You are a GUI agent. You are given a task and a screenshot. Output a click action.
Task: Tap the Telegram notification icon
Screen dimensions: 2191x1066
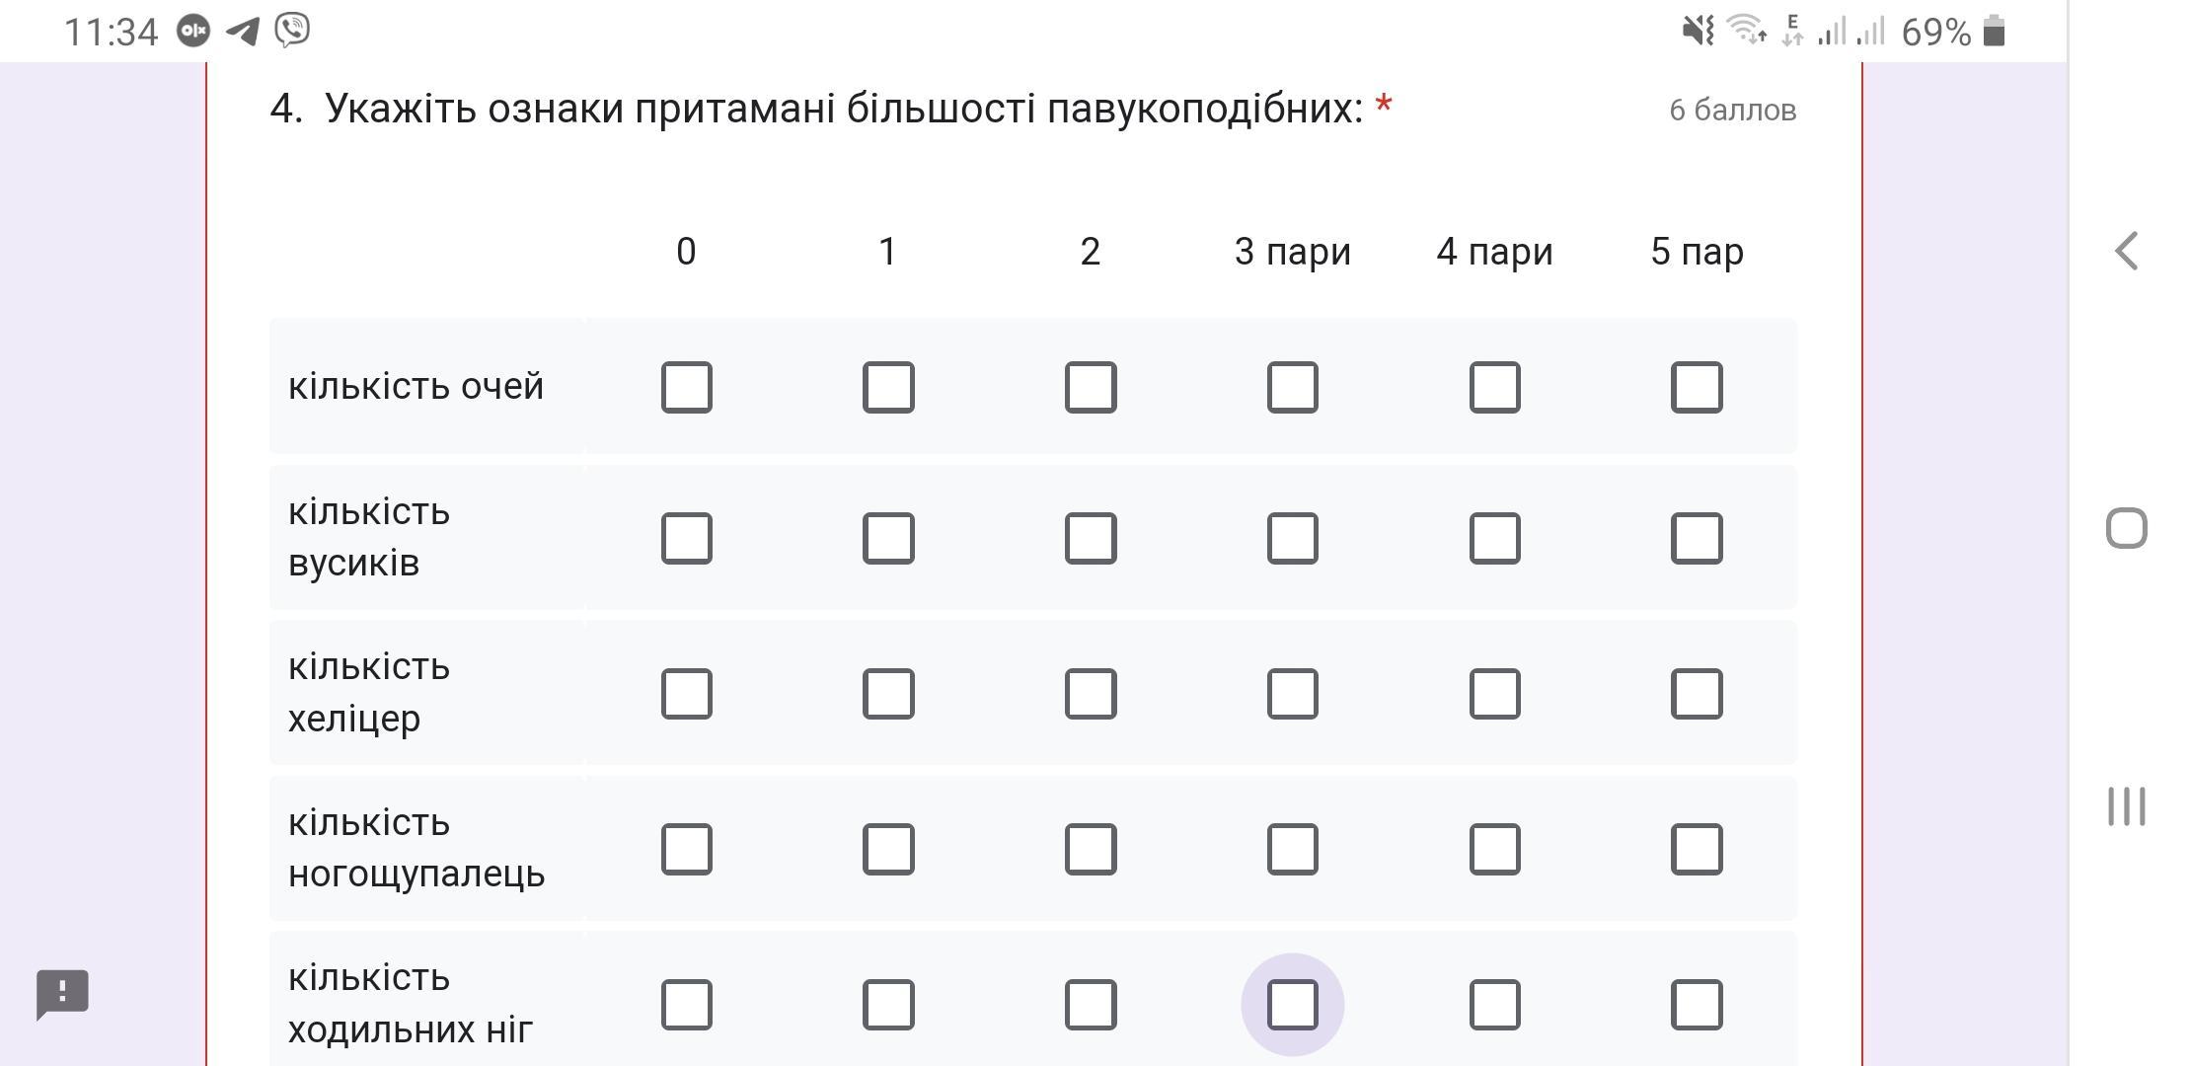click(x=242, y=32)
